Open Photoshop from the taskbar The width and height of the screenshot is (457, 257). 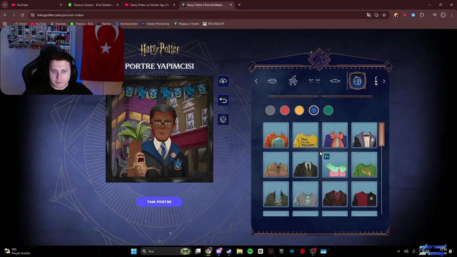292,251
